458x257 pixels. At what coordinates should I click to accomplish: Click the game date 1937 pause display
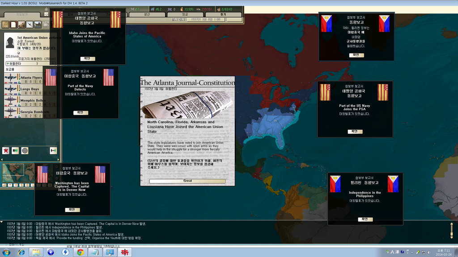tap(206, 19)
